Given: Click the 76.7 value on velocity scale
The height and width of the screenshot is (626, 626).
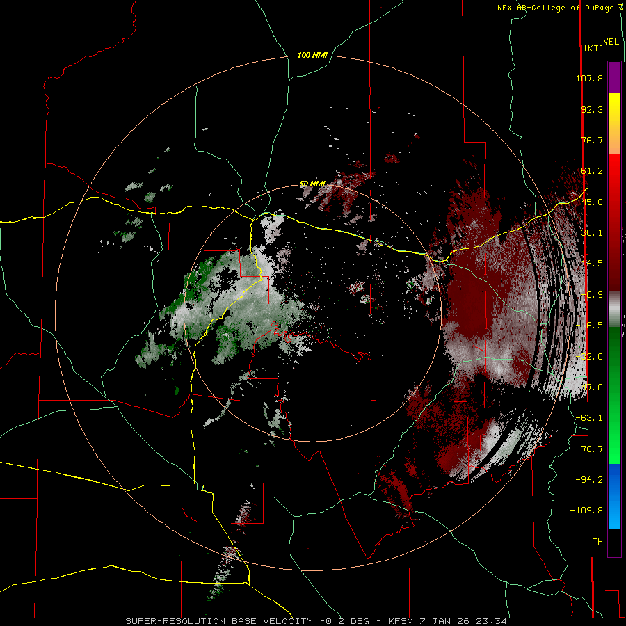Looking at the screenshot, I should (x=592, y=140).
